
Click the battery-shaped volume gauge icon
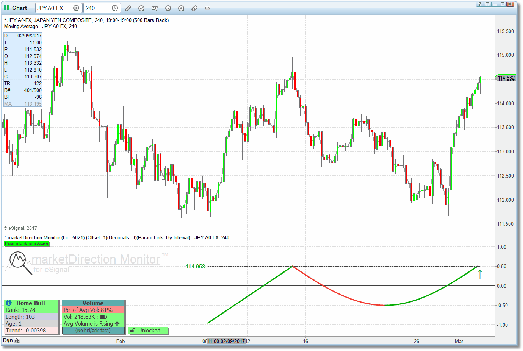(x=103, y=317)
